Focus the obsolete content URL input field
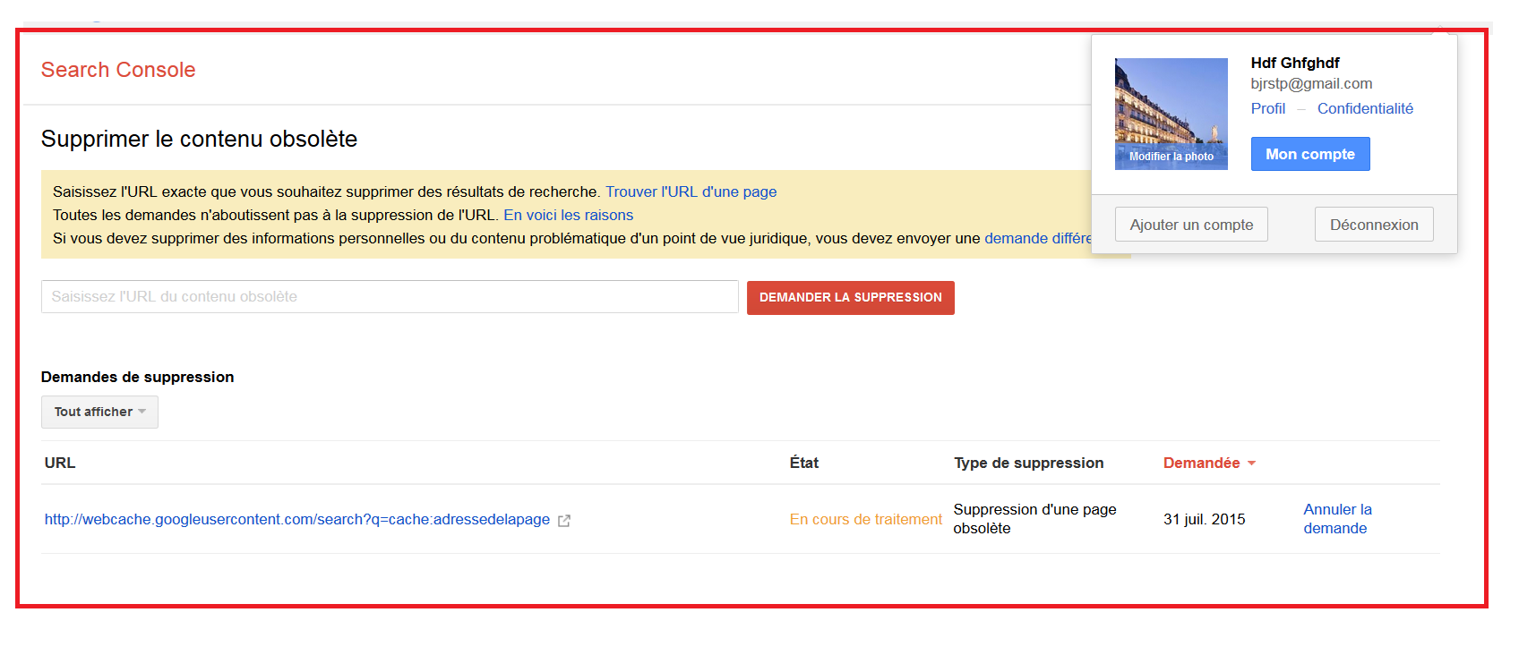Image resolution: width=1519 pixels, height=655 pixels. coord(390,297)
